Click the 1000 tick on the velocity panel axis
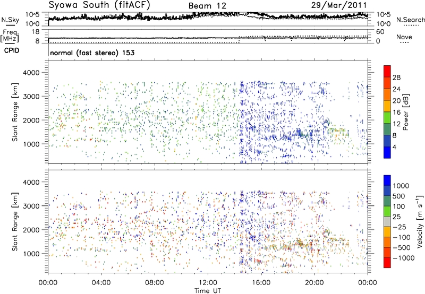Screen dimensions: 425x294 pos(31,254)
